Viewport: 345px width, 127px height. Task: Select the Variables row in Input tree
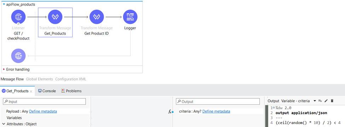pyautogui.click(x=14, y=118)
